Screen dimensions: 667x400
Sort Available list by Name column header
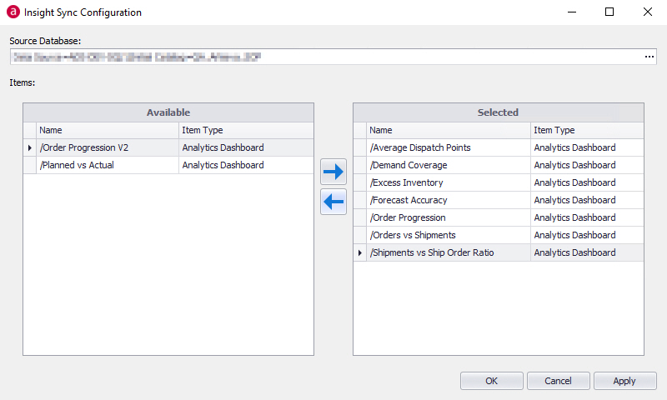click(108, 130)
